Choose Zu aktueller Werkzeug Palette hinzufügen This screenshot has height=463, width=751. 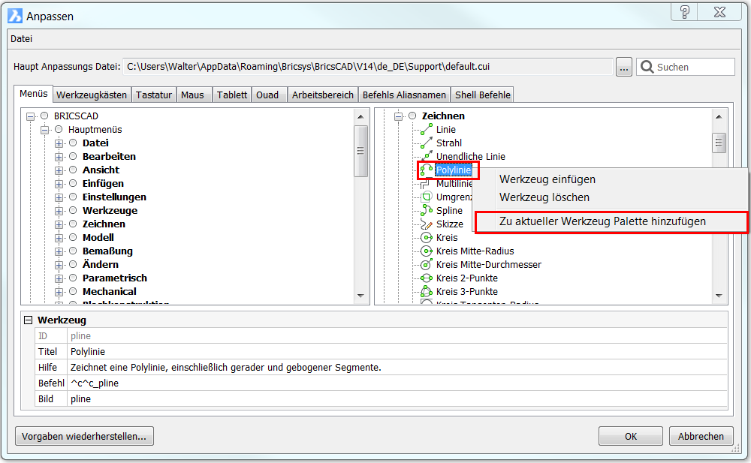click(x=602, y=221)
